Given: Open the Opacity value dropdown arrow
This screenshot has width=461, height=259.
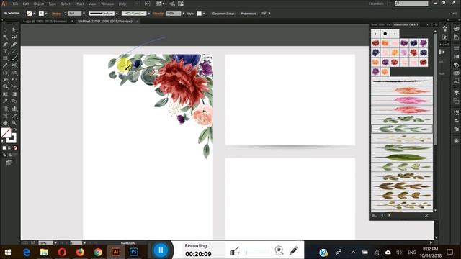Looking at the screenshot, I should tap(184, 14).
